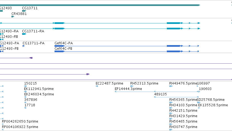232x131 pixels.
Task: Click the 106997 feature label
Action: pyautogui.click(x=203, y=83)
